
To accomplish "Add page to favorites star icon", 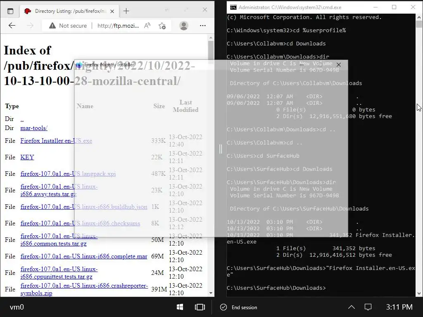I will point(162,26).
